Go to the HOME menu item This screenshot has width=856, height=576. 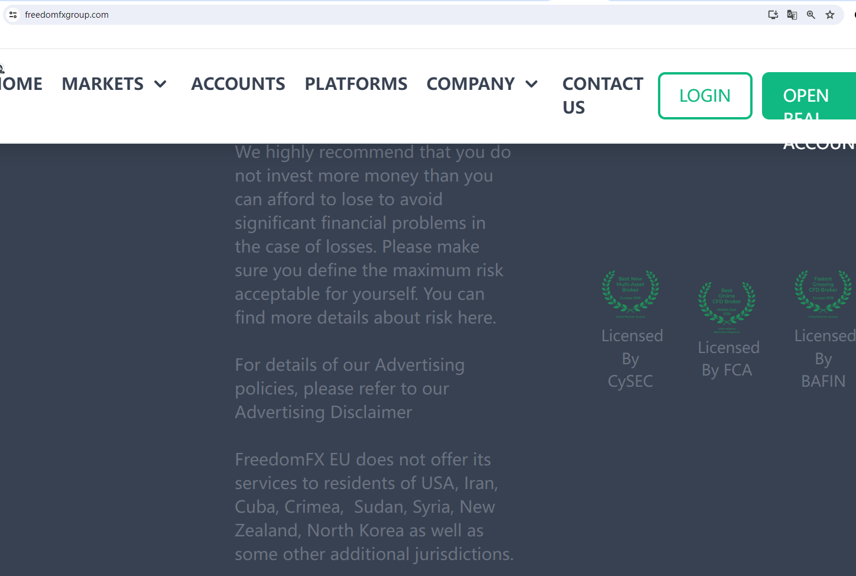coord(21,84)
